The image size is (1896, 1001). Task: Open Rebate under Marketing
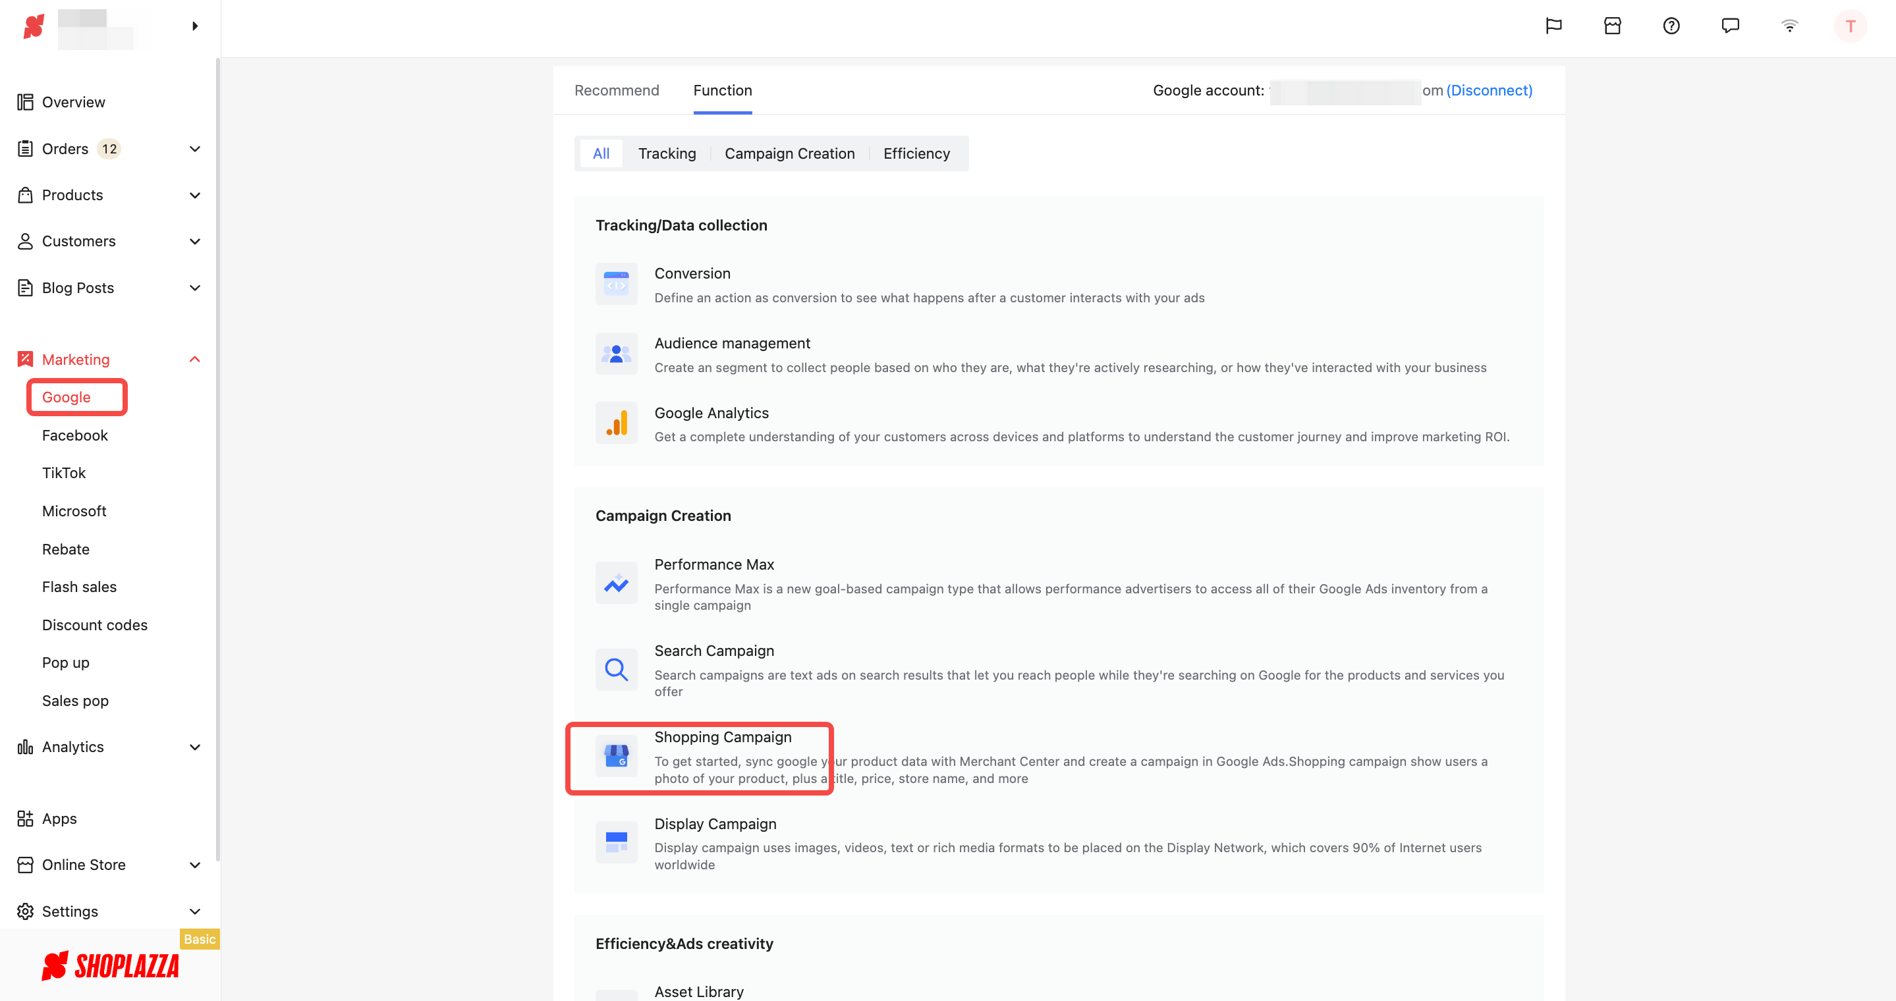pos(65,549)
